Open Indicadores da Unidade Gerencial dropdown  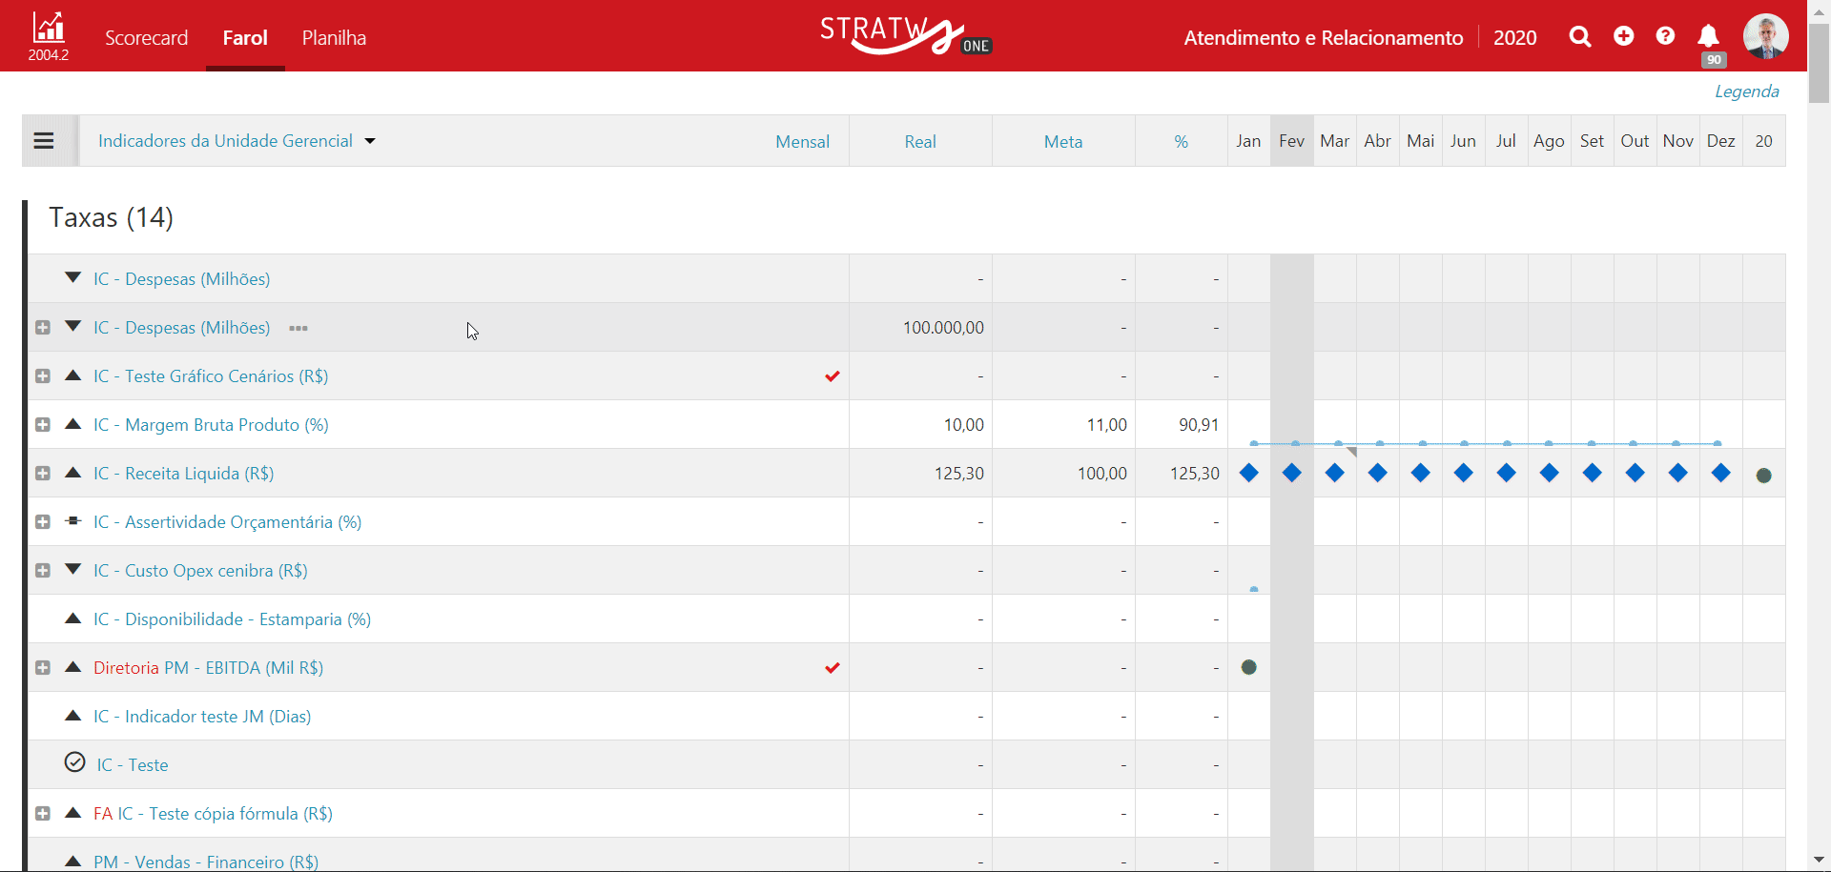coord(237,141)
